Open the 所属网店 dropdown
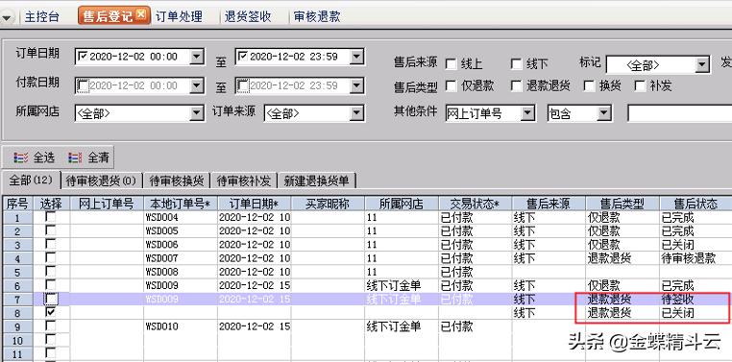The height and width of the screenshot is (362, 732). [x=197, y=113]
